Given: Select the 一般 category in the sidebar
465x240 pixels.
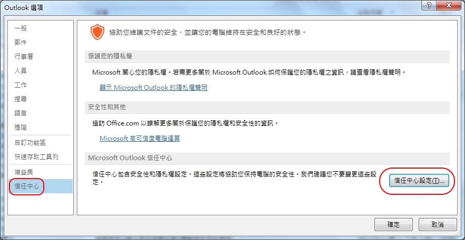Looking at the screenshot, I should [x=41, y=28].
